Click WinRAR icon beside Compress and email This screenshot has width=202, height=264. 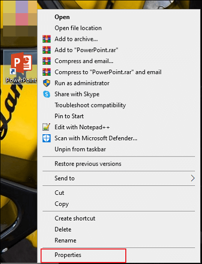46,61
